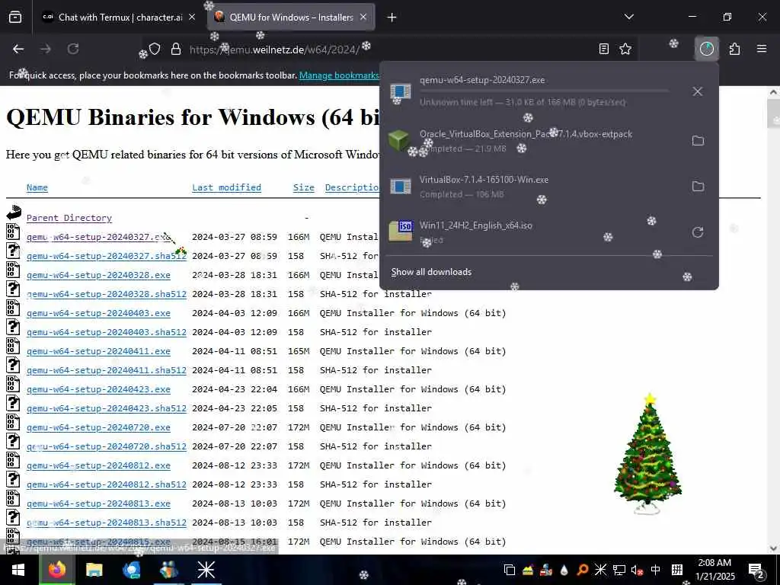Toggle reader view icon in the address bar
780x585 pixels.
click(604, 49)
